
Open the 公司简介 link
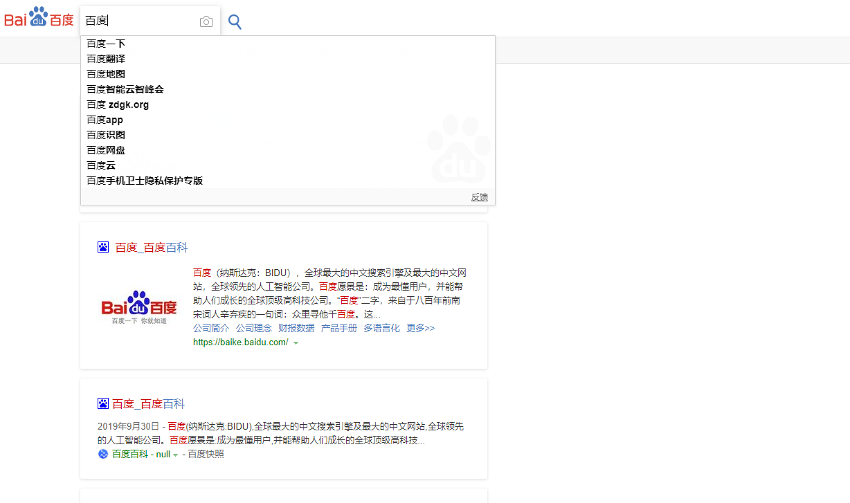click(x=211, y=327)
